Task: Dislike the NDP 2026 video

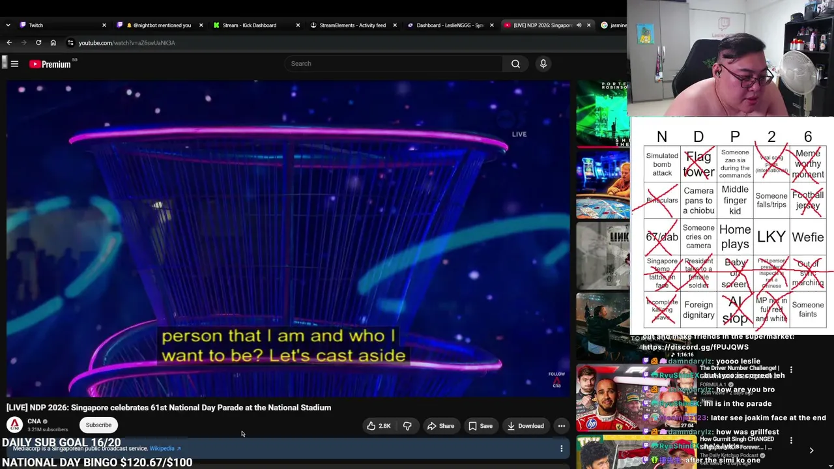Action: [407, 426]
